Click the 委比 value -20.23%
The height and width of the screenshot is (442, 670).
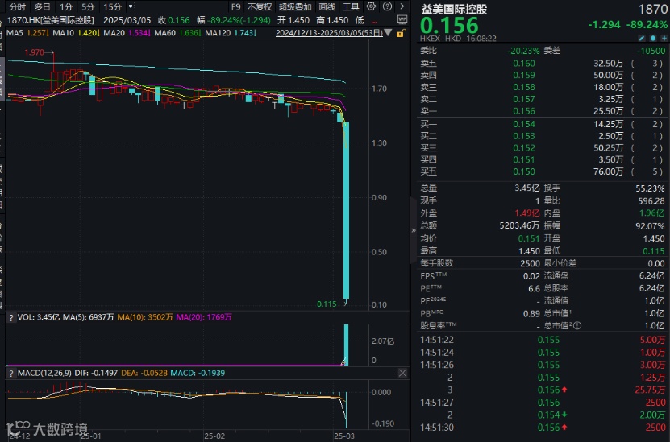[523, 51]
